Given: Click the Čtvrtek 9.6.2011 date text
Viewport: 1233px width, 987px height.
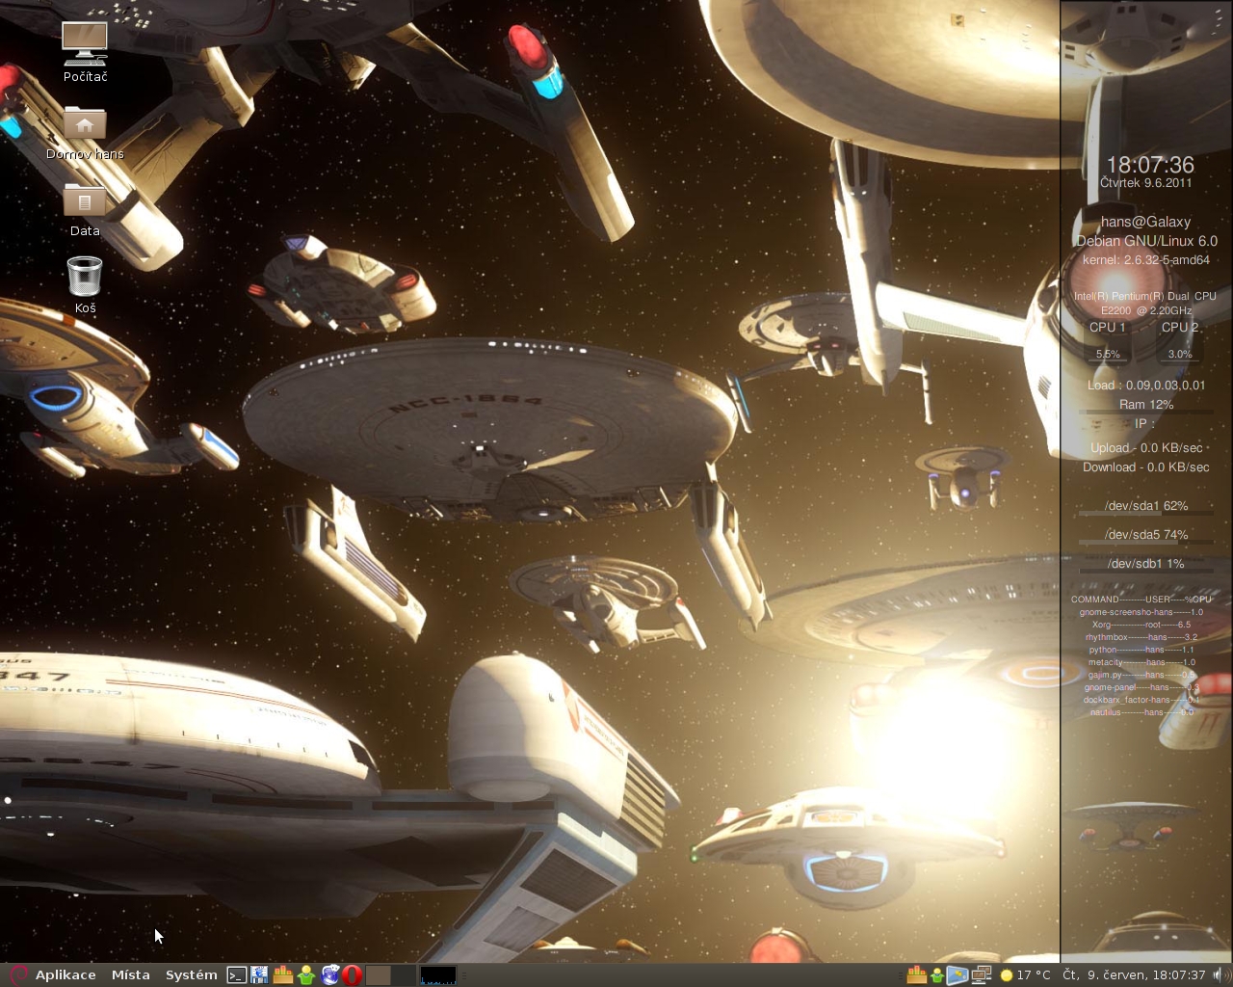Looking at the screenshot, I should (x=1146, y=183).
